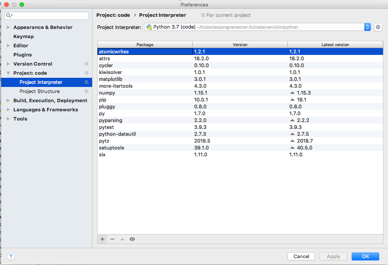The height and width of the screenshot is (265, 388).
Task: Click the plus icon to install a package
Action: coord(102,239)
